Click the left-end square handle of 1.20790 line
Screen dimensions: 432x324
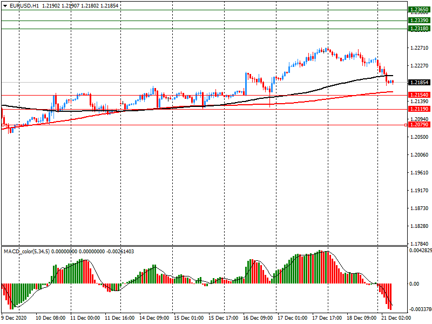pyautogui.click(x=3, y=125)
